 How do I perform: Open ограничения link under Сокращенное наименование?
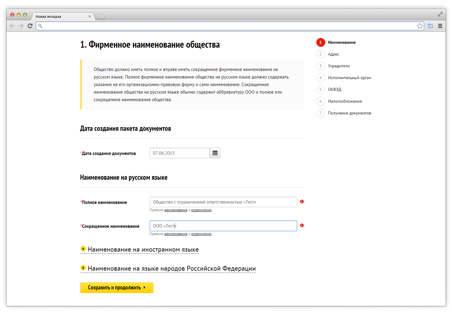201,234
